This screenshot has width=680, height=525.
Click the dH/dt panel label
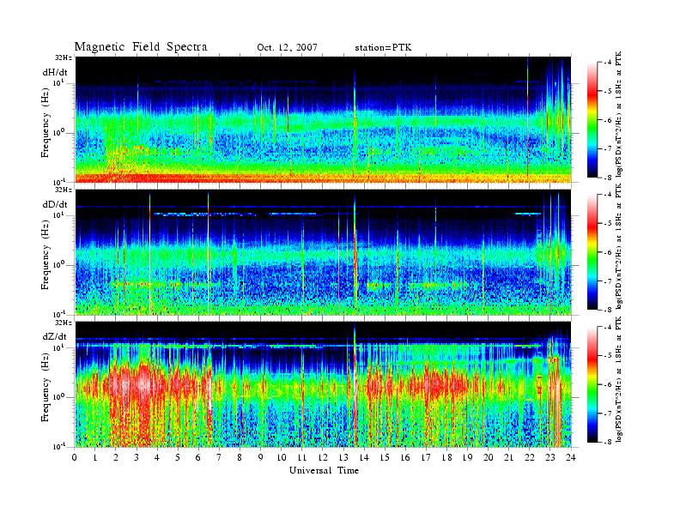pyautogui.click(x=55, y=72)
